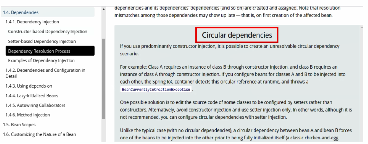Open Examples of Dependency Injection

coord(41,61)
